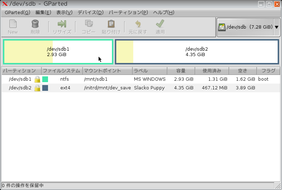Click the /mnt/sdb1 mount point cell

(96, 79)
